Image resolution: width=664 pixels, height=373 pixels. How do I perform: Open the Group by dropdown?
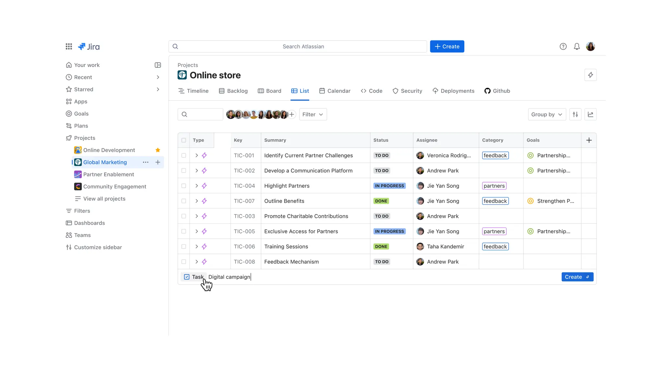click(547, 114)
